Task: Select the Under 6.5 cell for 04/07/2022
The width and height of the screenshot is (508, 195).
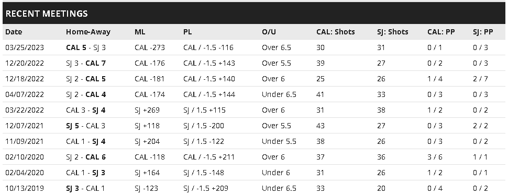Action: point(279,94)
